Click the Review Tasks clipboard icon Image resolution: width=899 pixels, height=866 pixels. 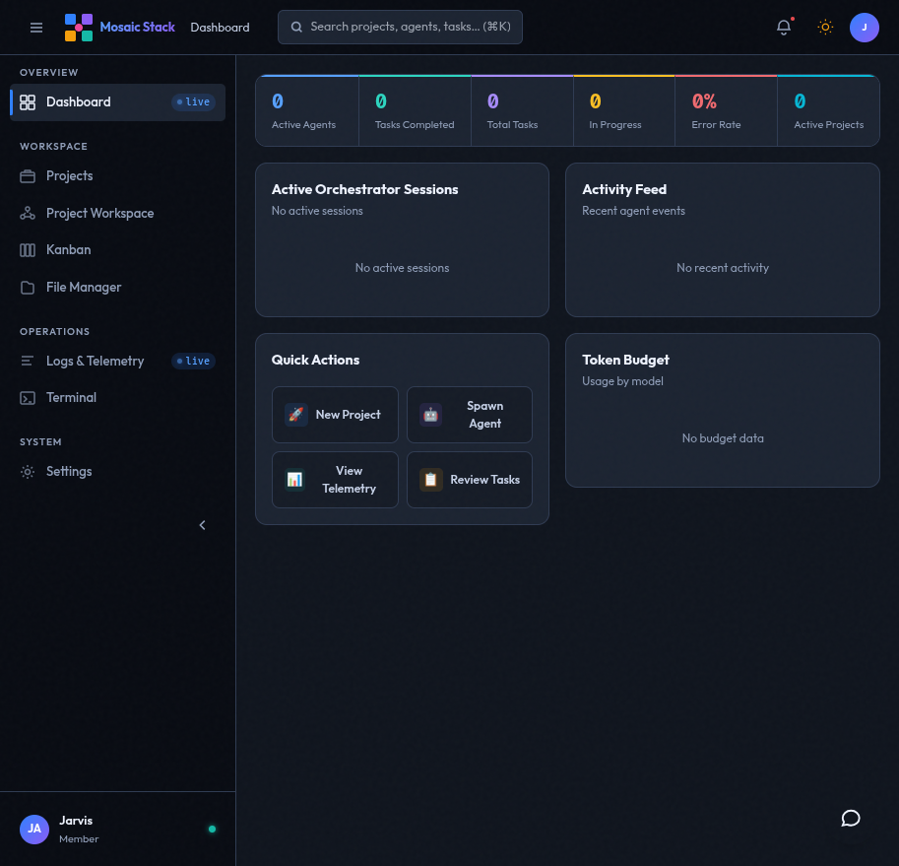[430, 480]
